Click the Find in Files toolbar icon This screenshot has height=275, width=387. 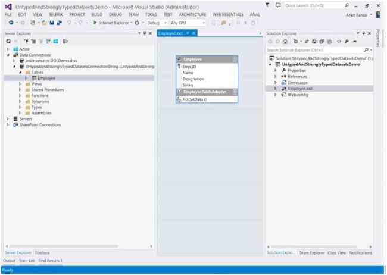[x=223, y=23]
